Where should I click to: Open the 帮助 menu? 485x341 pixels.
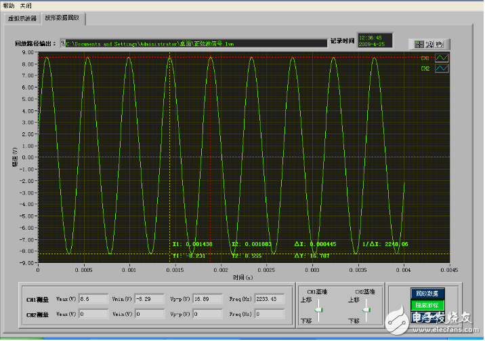point(8,5)
